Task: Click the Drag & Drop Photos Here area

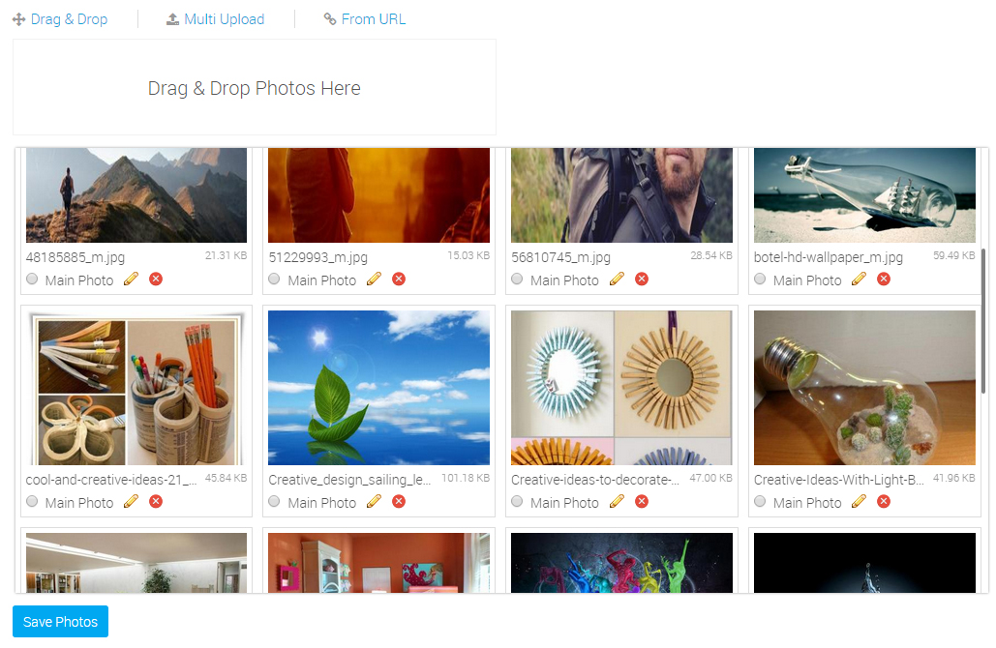Action: point(254,87)
